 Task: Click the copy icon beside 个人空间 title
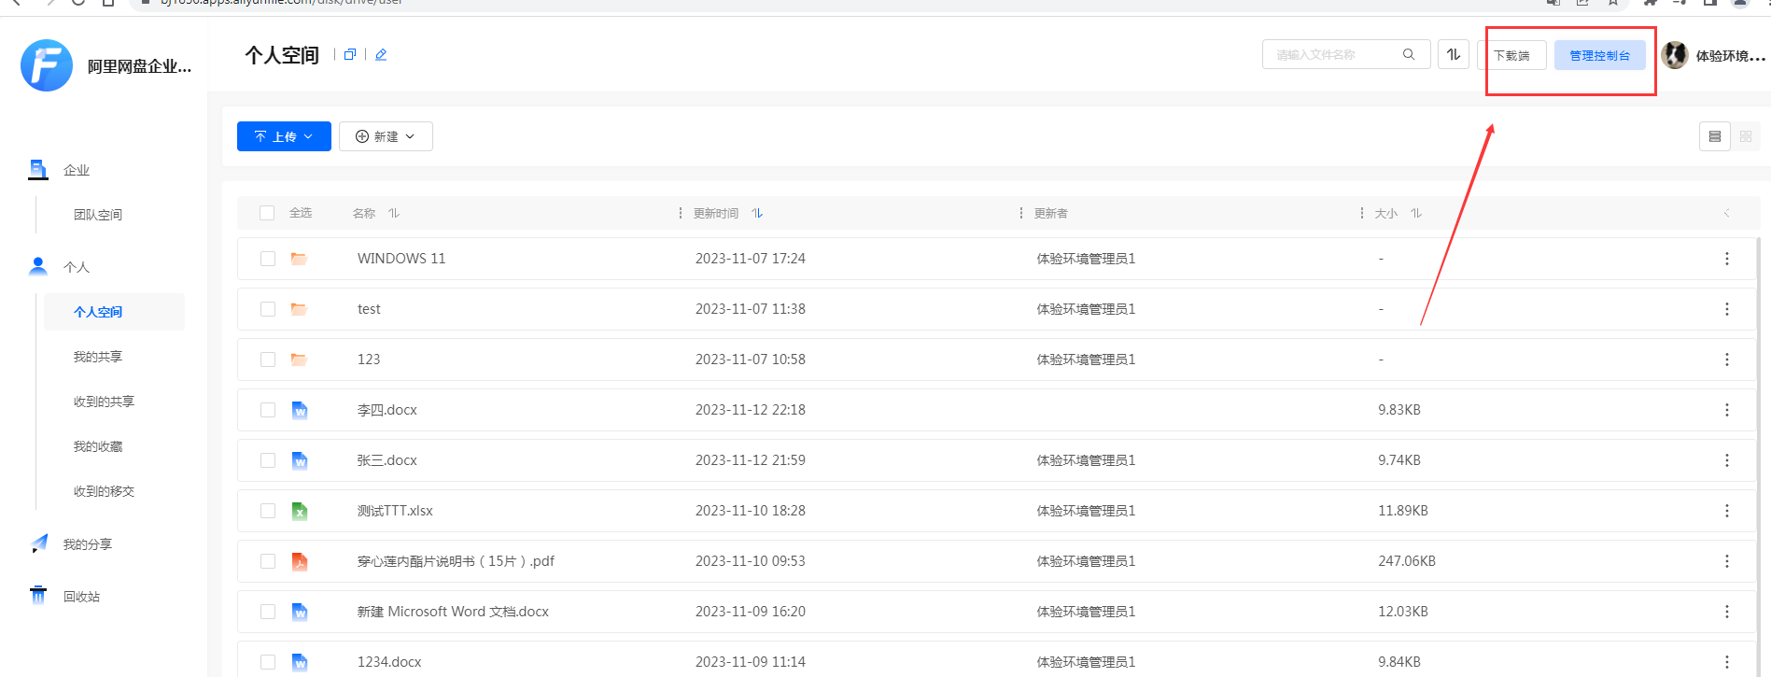point(350,54)
